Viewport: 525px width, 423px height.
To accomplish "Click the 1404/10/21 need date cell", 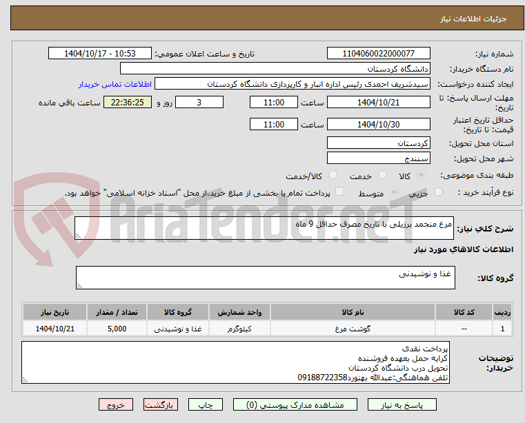I will (x=55, y=329).
